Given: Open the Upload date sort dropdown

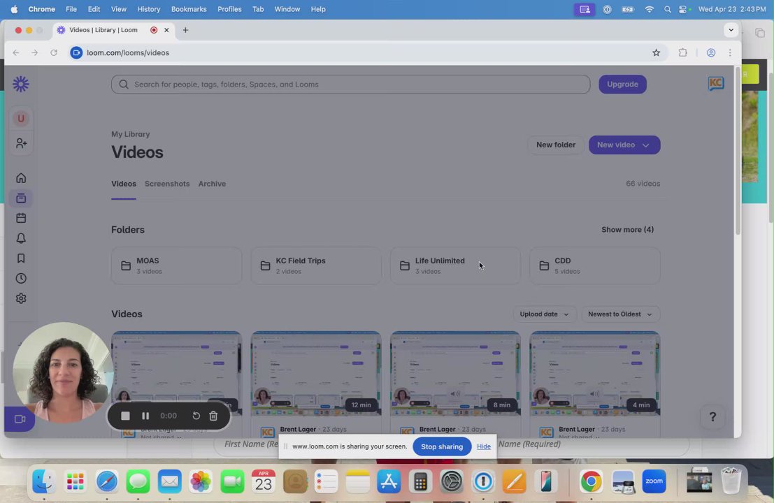Looking at the screenshot, I should point(544,314).
